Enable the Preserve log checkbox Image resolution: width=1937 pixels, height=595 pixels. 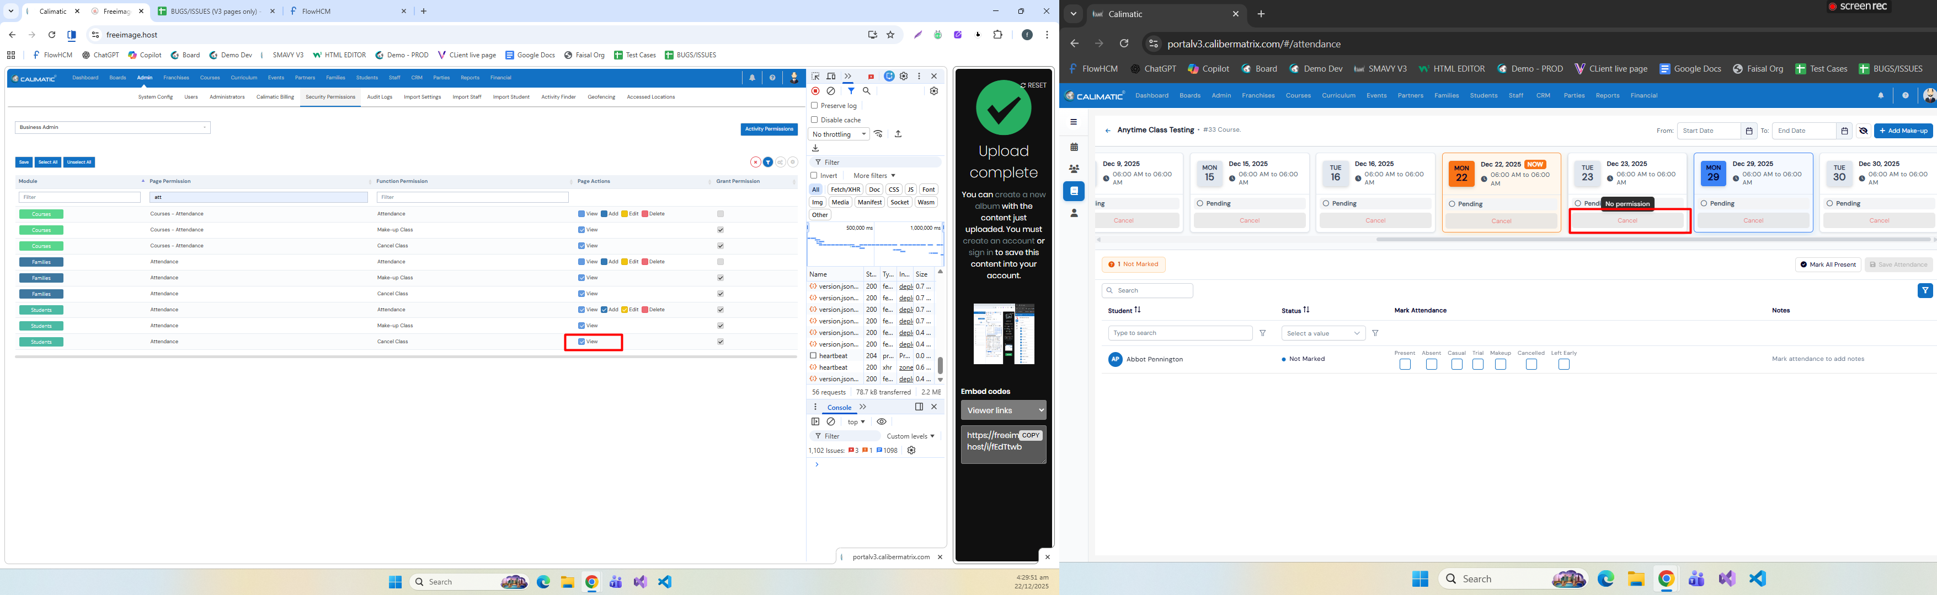tap(814, 106)
